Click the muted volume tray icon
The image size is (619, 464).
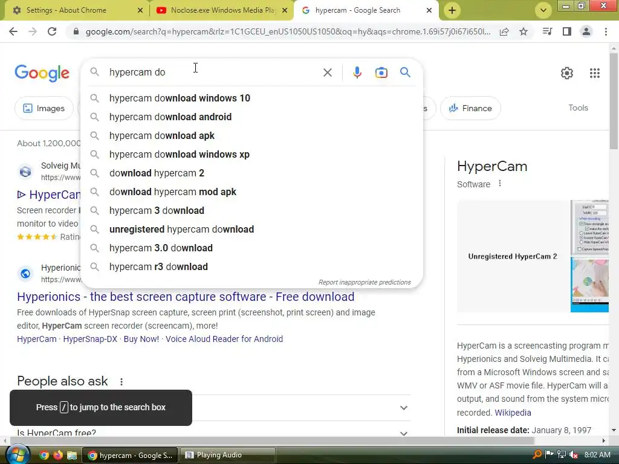[x=574, y=455]
